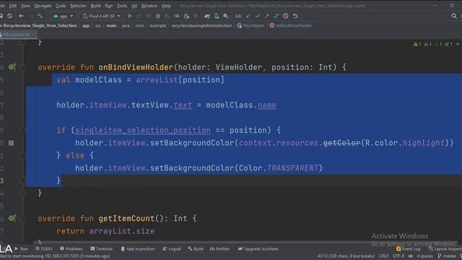
Task: Click the Sync/Refresh icon in toolbar
Action: click(9, 16)
